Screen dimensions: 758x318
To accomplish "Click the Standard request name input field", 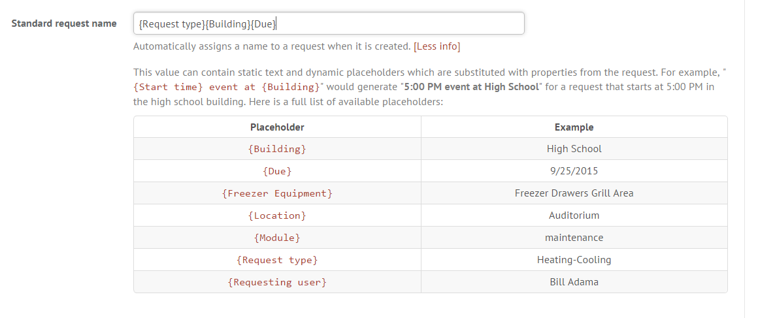I will [x=329, y=24].
